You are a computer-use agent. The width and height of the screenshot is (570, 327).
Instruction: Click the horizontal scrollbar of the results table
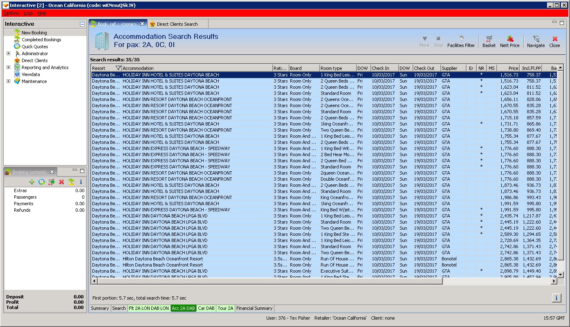(x=270, y=281)
